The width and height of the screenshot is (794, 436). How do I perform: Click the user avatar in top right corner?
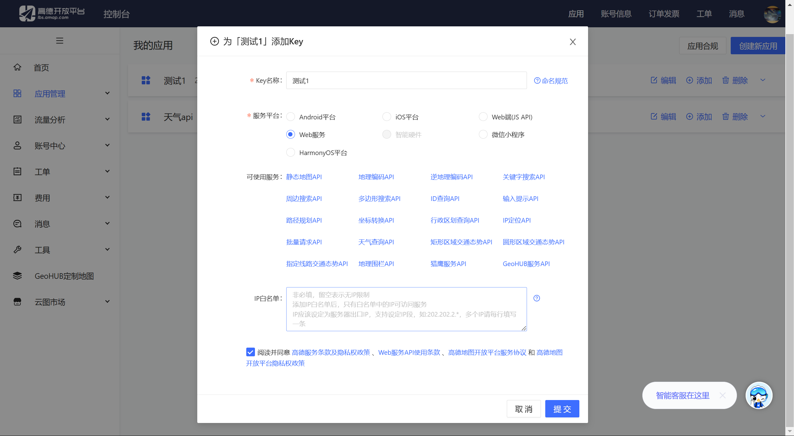click(772, 14)
